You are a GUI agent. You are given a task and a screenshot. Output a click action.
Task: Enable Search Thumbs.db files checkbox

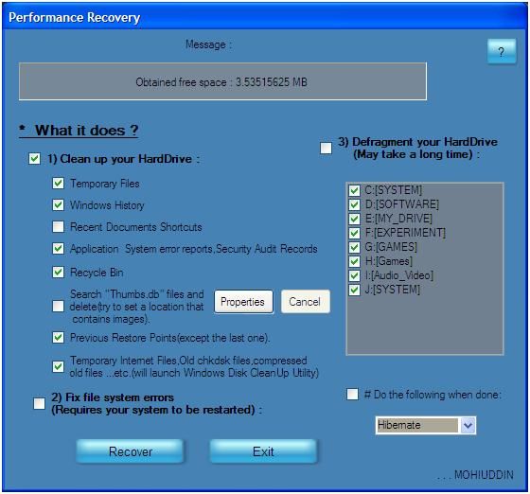click(x=58, y=307)
